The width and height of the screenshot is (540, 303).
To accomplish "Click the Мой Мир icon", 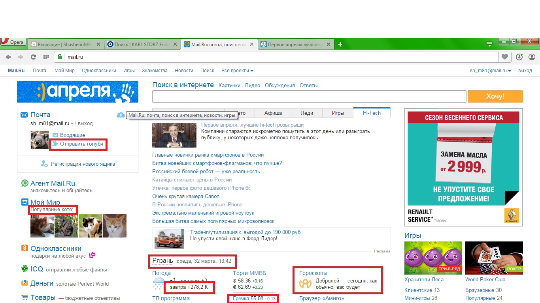I will pyautogui.click(x=25, y=202).
